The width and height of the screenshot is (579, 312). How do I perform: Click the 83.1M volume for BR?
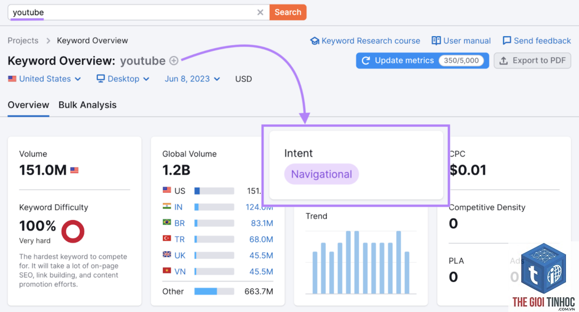[262, 223]
